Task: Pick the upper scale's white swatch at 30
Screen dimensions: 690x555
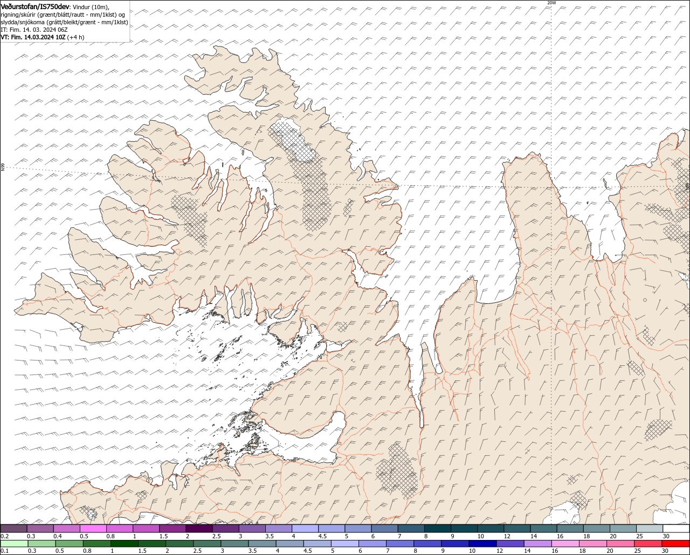Action: pos(677,529)
